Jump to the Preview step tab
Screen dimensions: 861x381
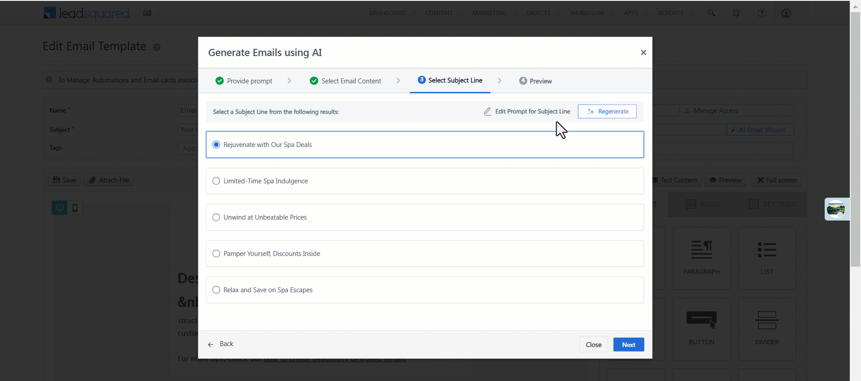(x=535, y=81)
